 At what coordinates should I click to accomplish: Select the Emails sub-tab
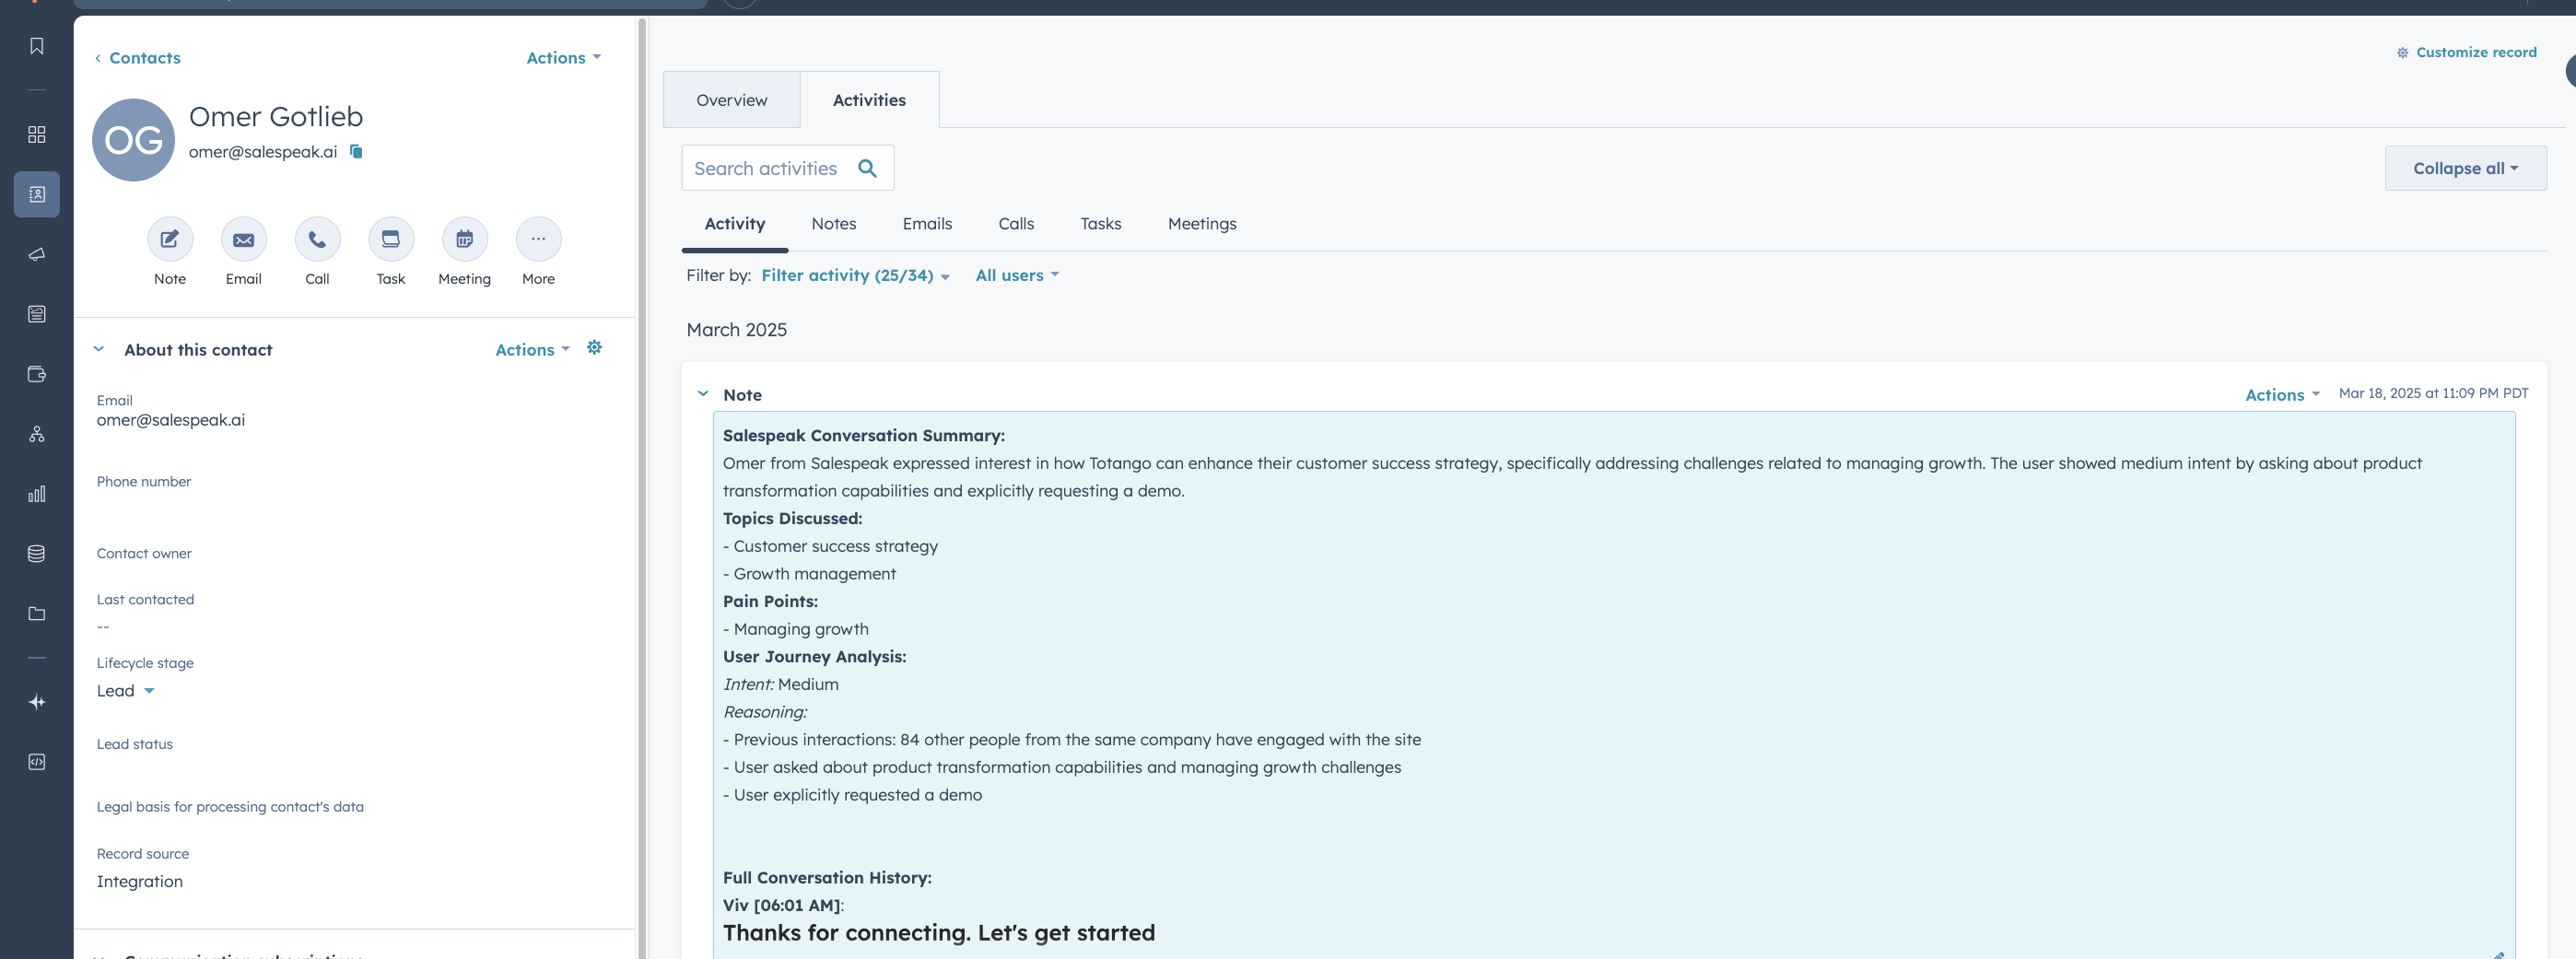927,224
